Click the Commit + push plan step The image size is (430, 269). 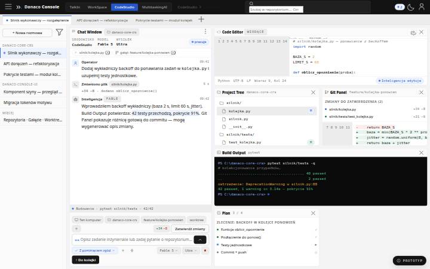[267, 252]
